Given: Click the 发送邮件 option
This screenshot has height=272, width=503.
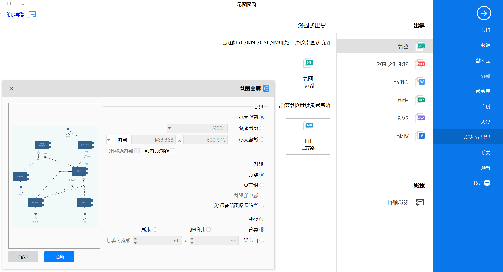Looking at the screenshot, I should [398, 202].
